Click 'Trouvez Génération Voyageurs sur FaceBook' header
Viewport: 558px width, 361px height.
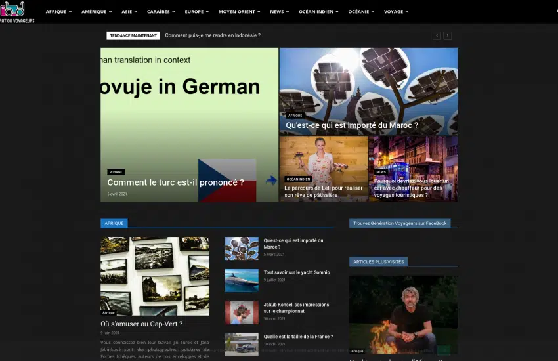[x=400, y=223]
